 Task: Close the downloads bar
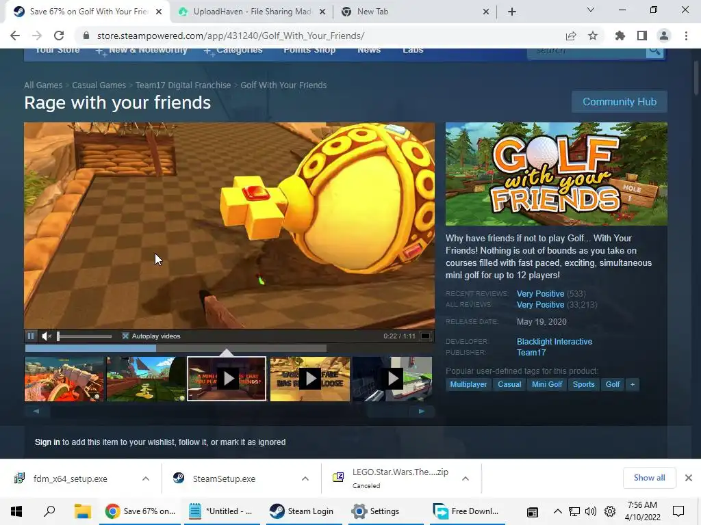point(689,478)
